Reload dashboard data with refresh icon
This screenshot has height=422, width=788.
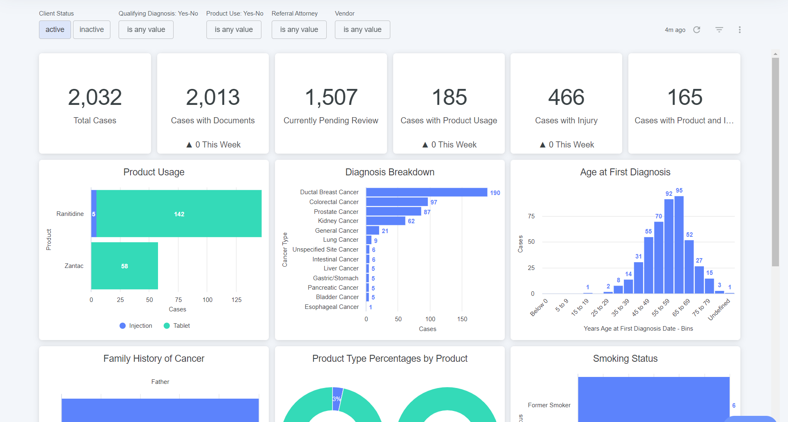pyautogui.click(x=696, y=29)
